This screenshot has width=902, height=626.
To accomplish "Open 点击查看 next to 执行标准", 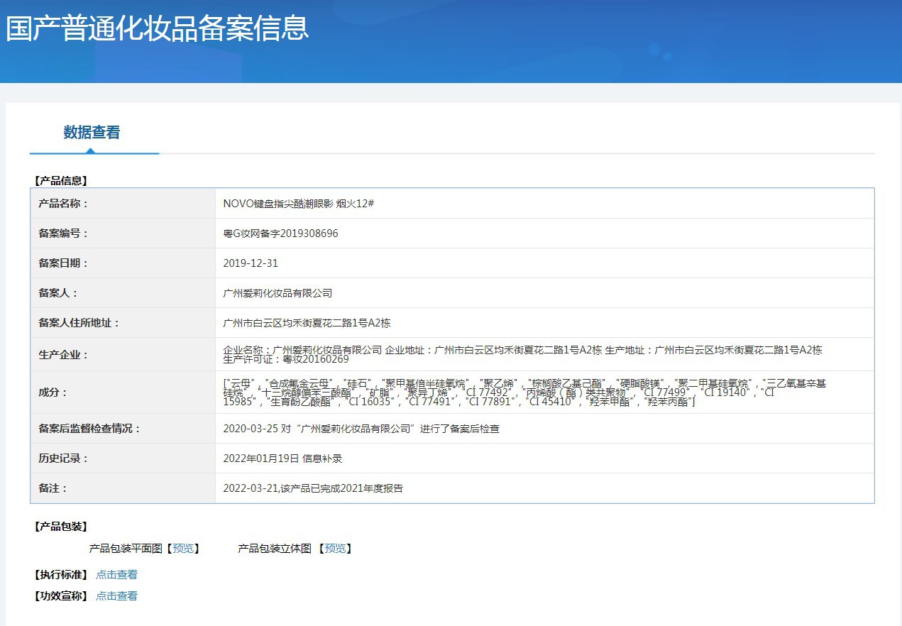I will (x=116, y=575).
